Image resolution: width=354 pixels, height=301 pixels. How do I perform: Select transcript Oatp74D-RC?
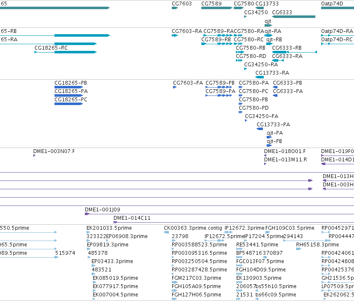tap(337, 40)
